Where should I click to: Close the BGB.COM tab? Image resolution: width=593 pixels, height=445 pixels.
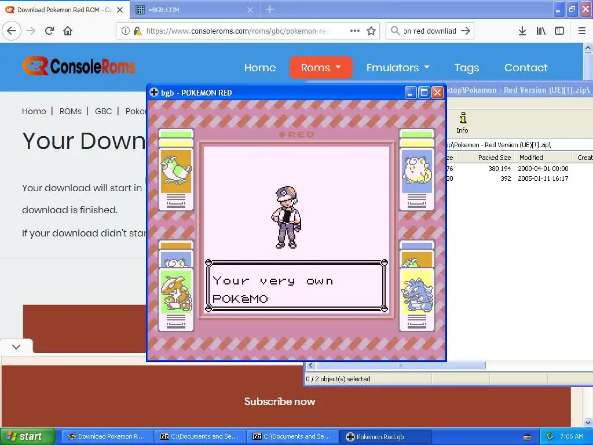click(250, 10)
